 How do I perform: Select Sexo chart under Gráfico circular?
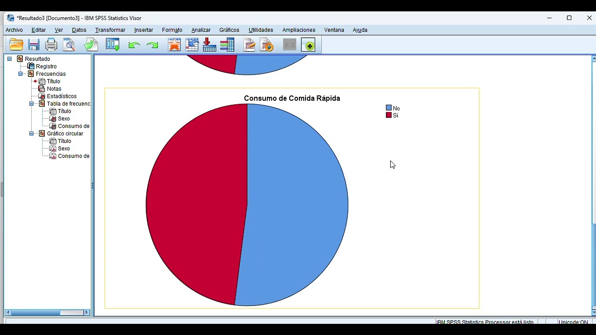click(64, 148)
